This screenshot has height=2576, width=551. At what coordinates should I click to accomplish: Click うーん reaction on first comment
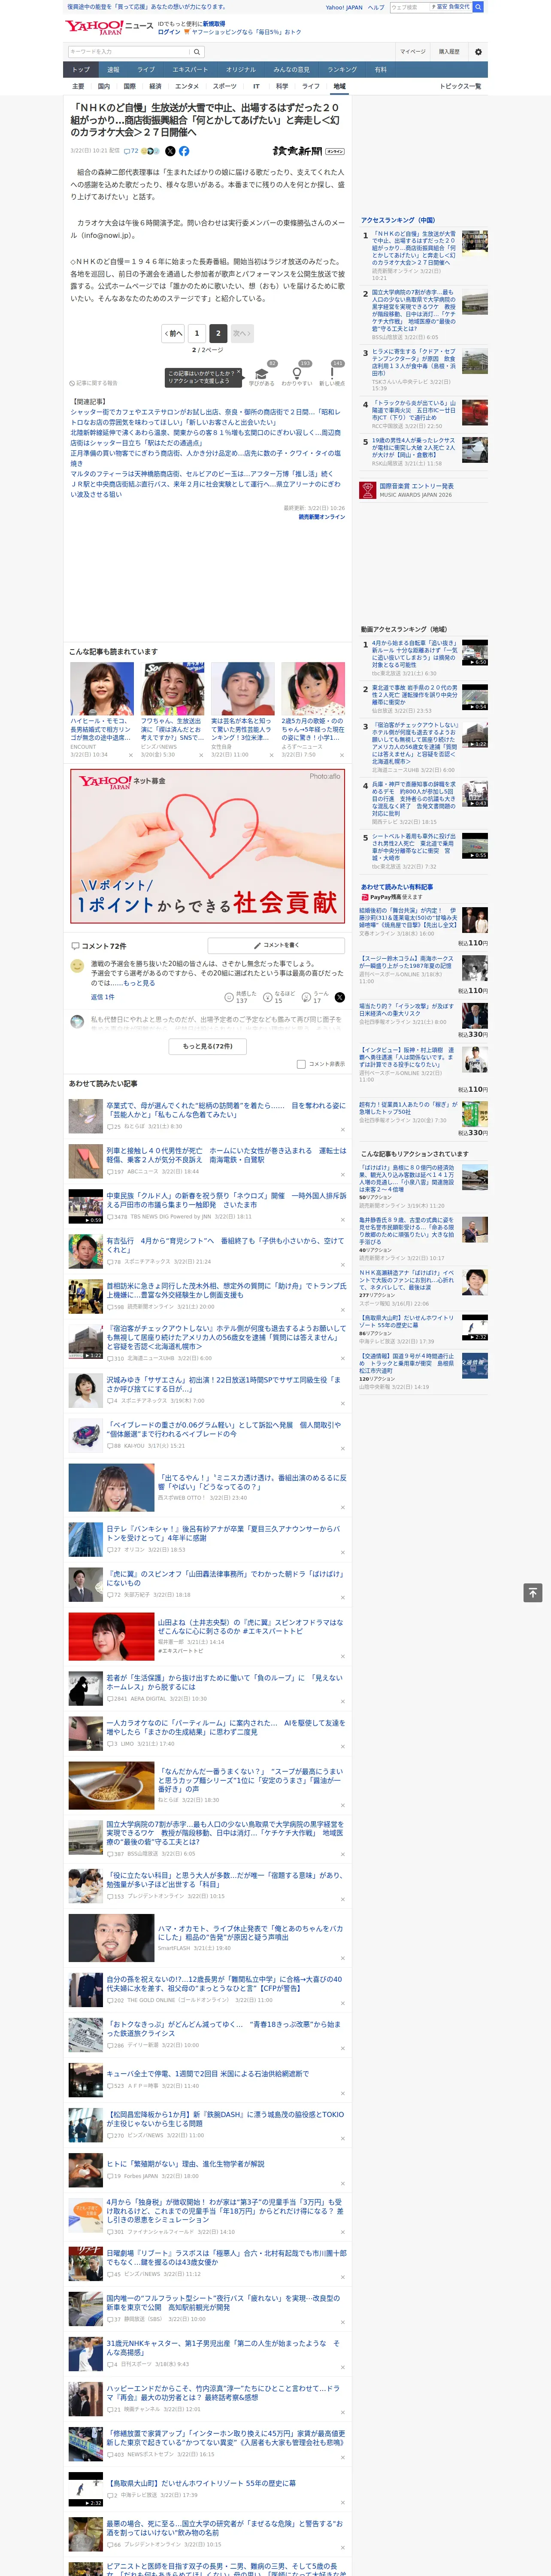(315, 997)
